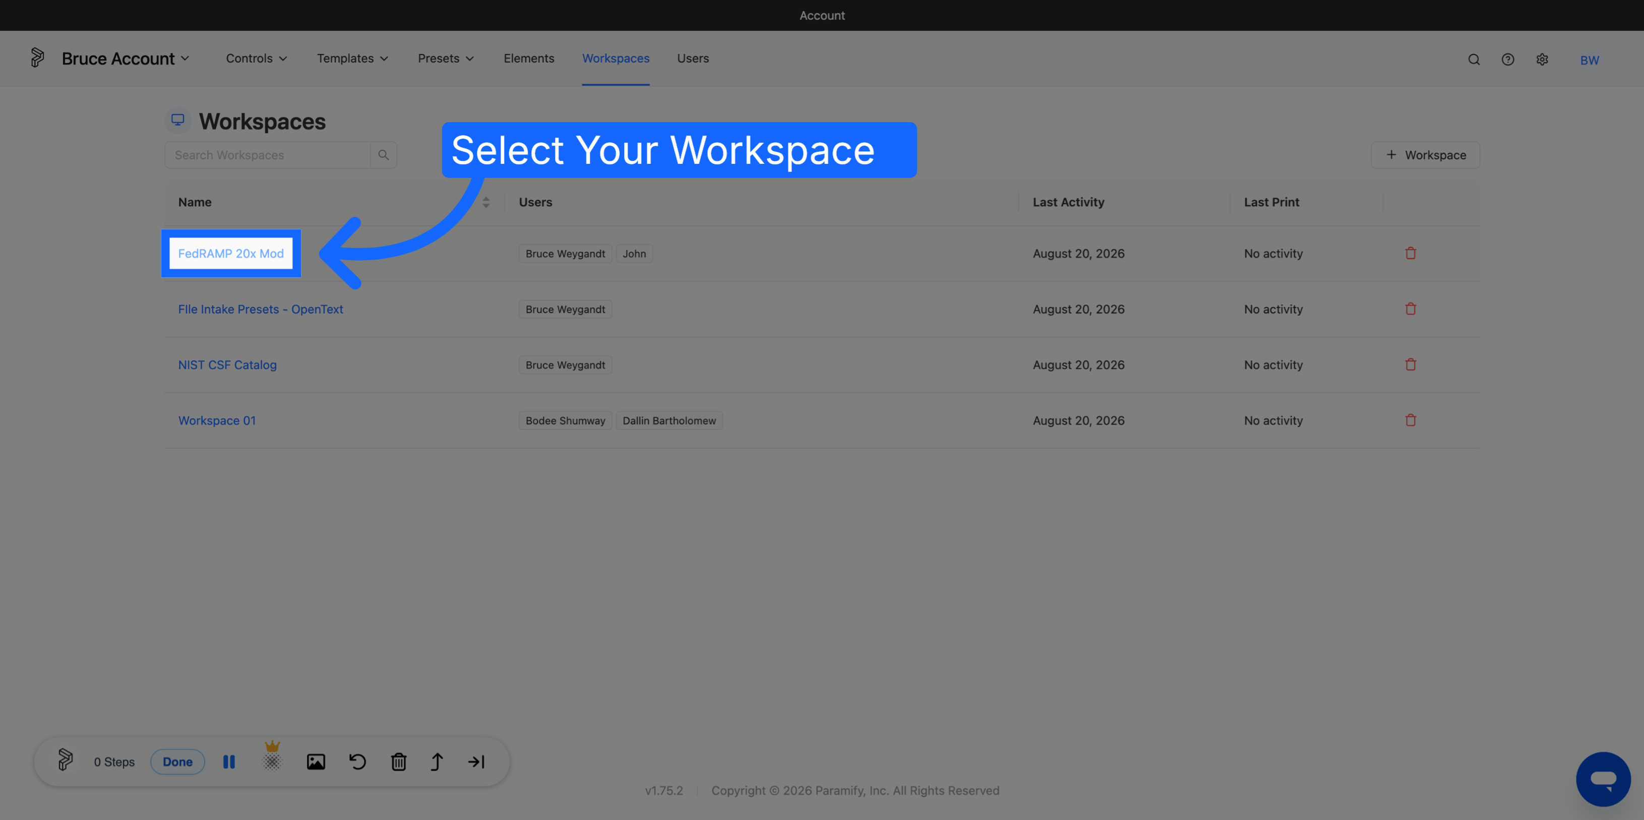Screen dimensions: 1644x820
Task: Click August 20, 2026 in Workspace 01 row
Action: point(1078,420)
